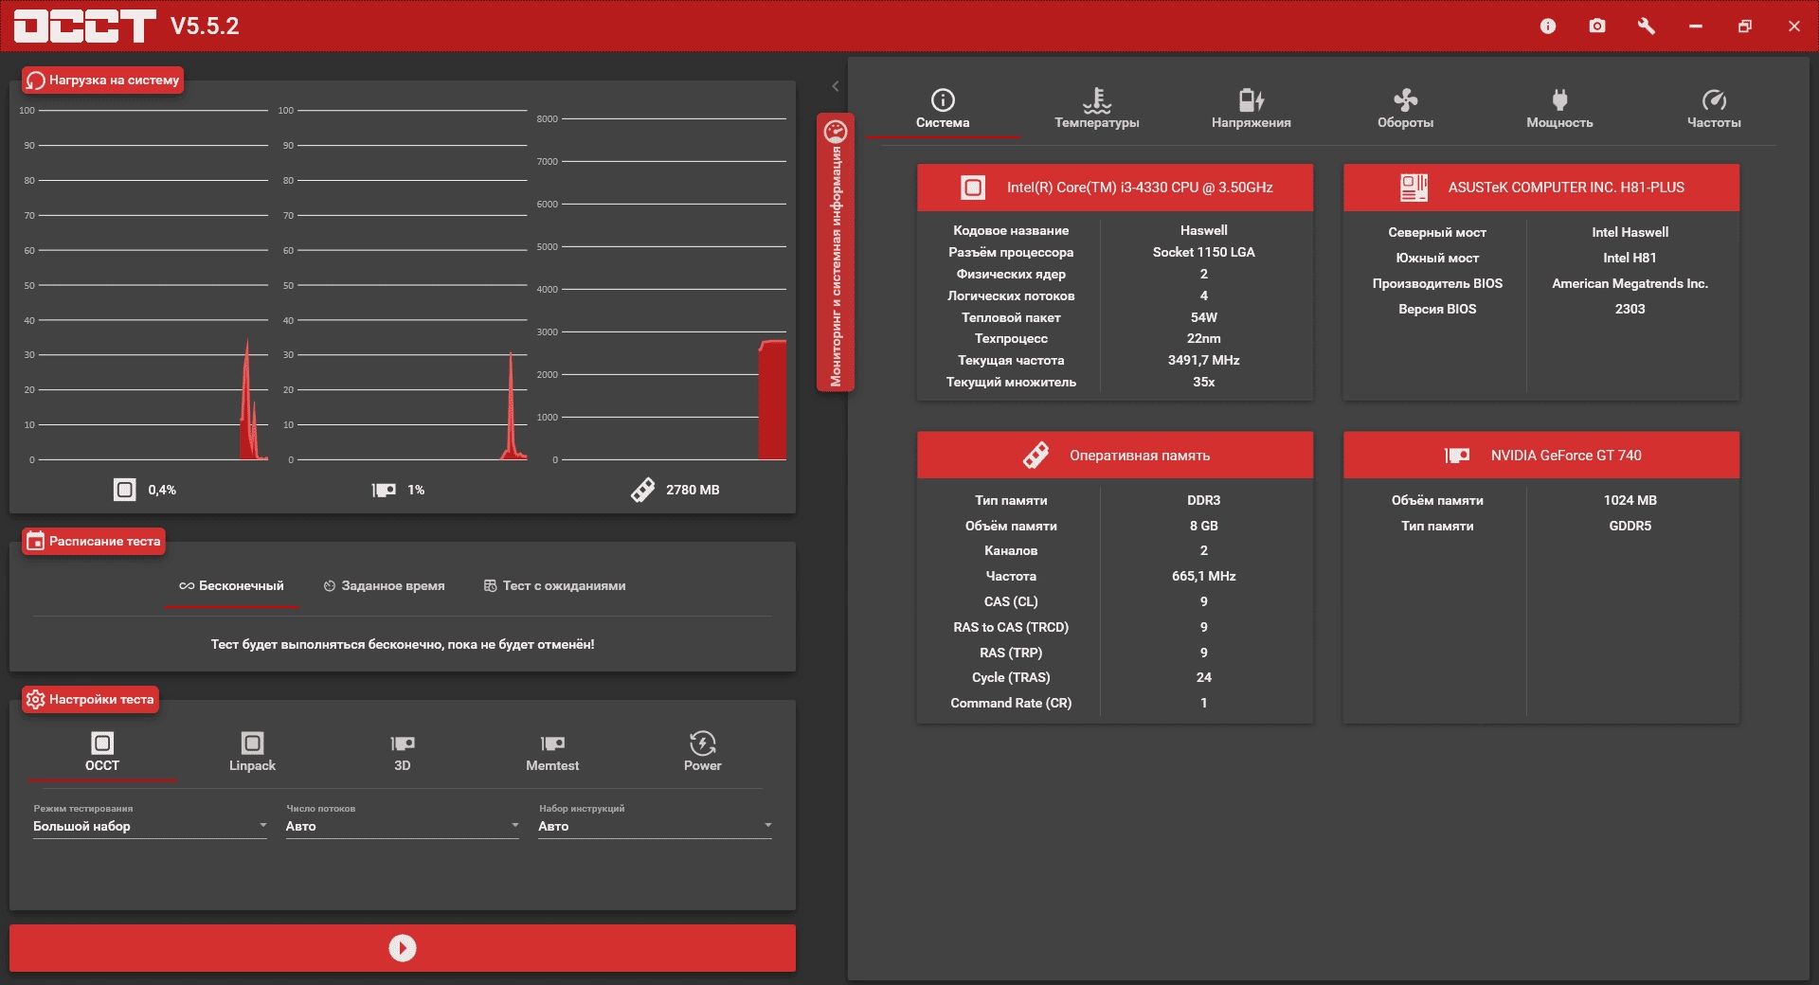
Task: Toggle the monitoring and system information side tab
Action: tap(836, 252)
